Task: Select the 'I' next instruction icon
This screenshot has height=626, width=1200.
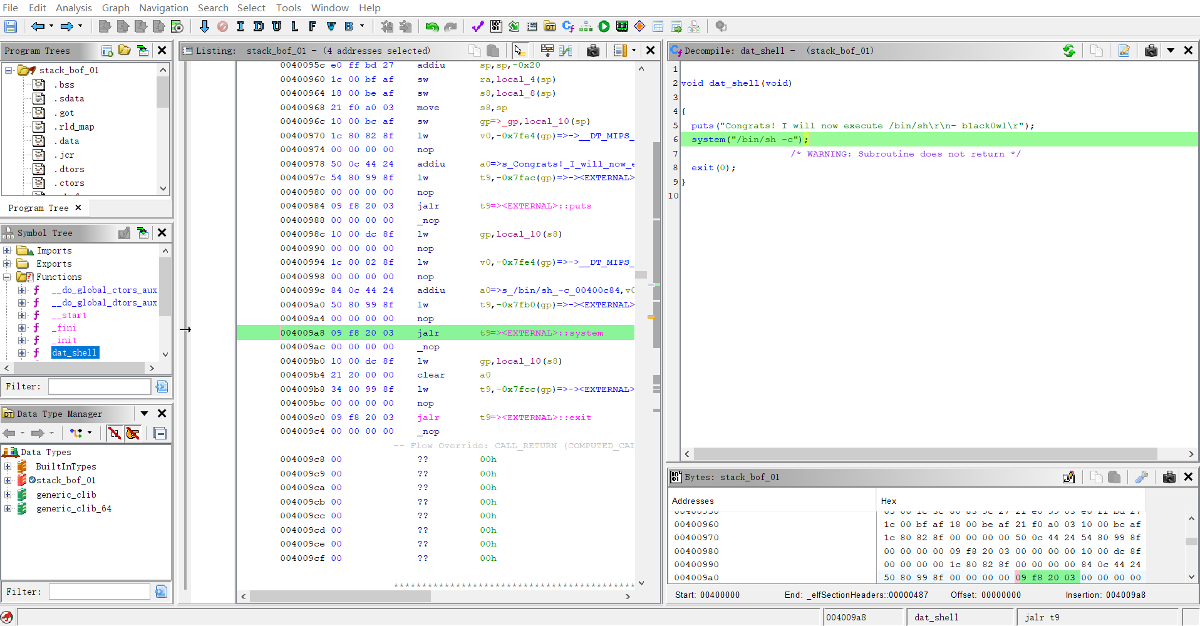Action: [241, 26]
